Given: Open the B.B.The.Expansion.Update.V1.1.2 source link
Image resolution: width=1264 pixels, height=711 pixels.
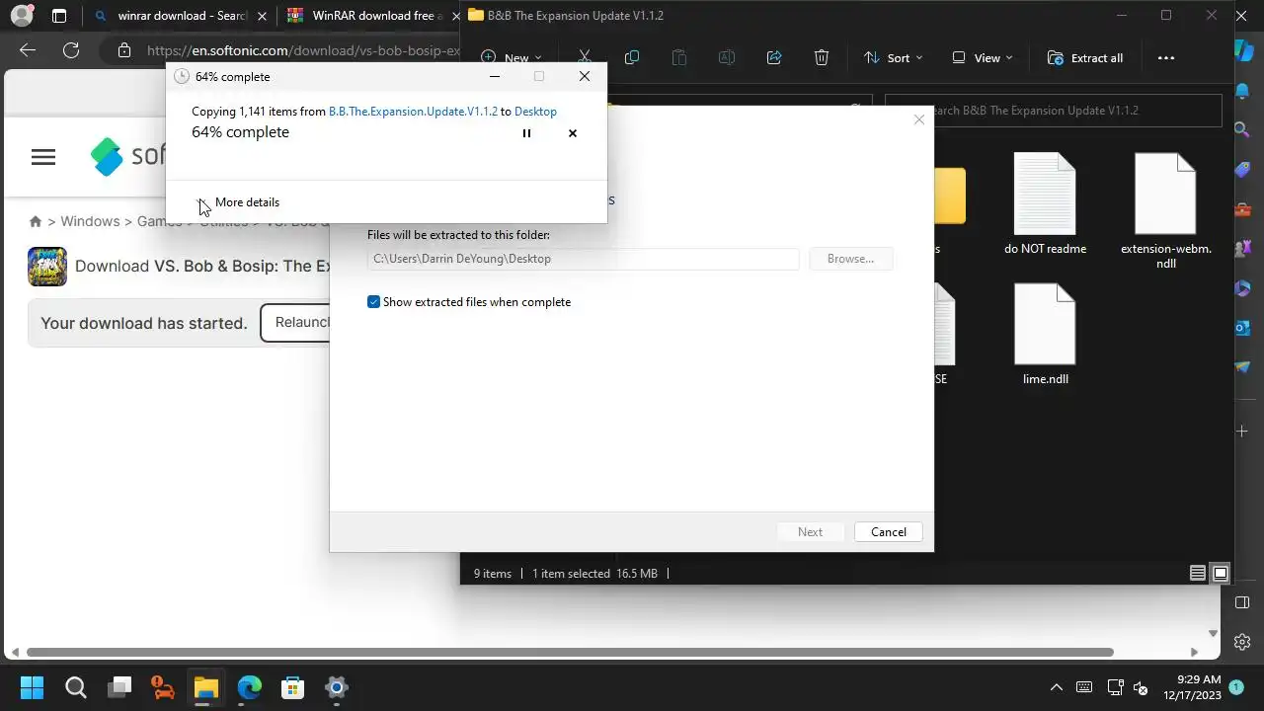Looking at the screenshot, I should [413, 112].
